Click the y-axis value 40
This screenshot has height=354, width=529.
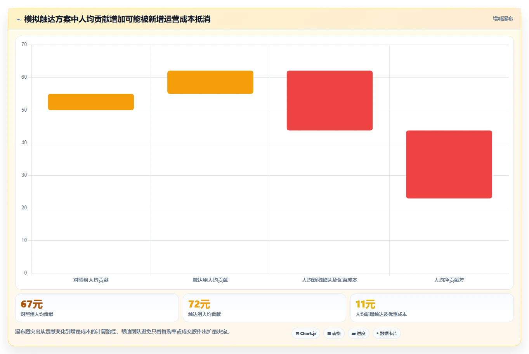24,143
